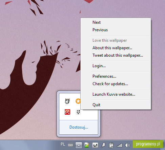Image resolution: width=165 pixels, height=150 pixels.
Task: Click the green chart notepad tray icon
Action: 87,145
